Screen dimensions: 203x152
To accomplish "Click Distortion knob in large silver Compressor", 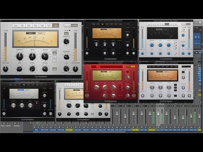I will pyautogui.click(x=66, y=57).
